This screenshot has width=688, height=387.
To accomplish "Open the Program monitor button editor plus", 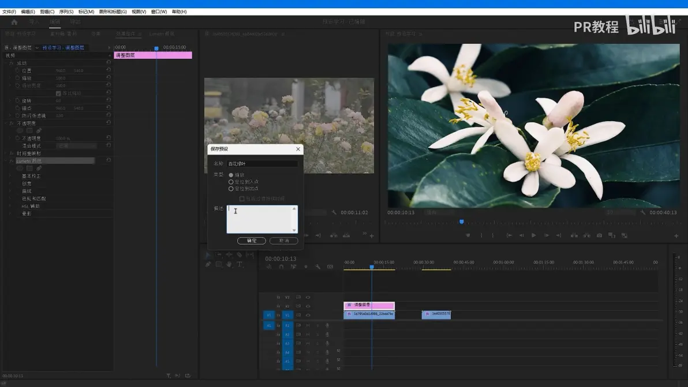I will click(x=676, y=236).
